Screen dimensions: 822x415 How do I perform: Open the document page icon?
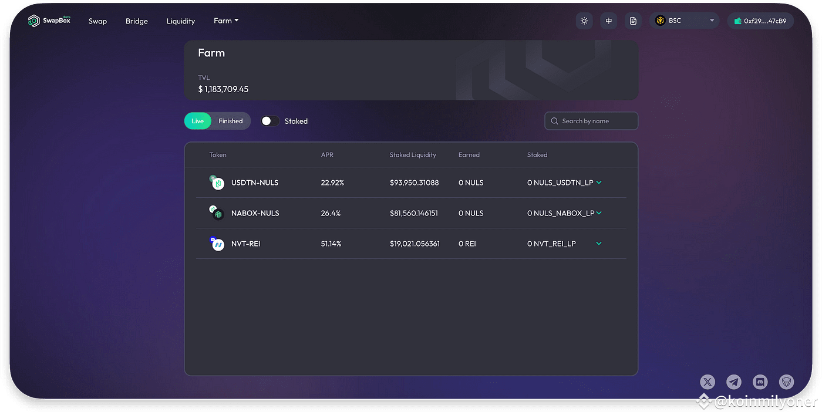633,21
